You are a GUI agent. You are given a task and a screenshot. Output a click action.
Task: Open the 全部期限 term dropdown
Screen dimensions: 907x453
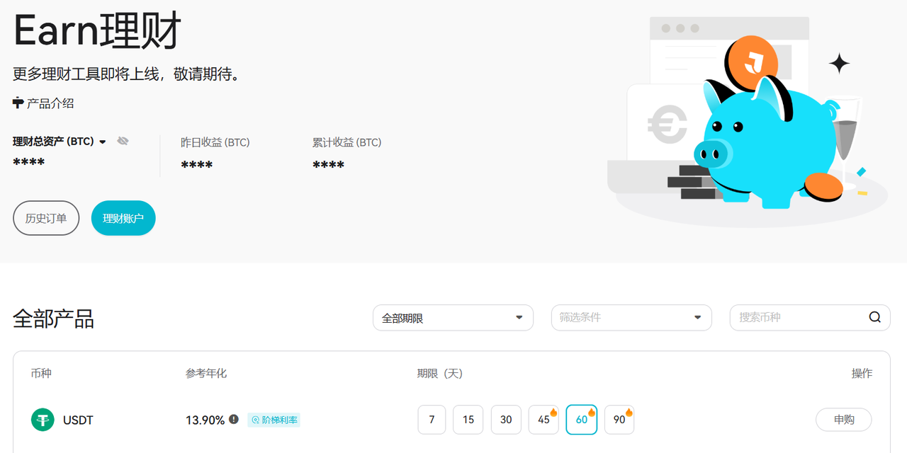[453, 318]
